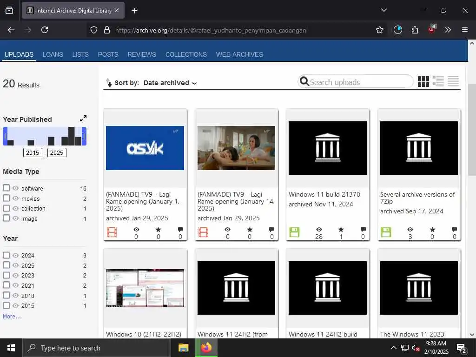Image resolution: width=476 pixels, height=357 pixels.
Task: Hide 2023 results with eye toggle
Action: click(x=15, y=275)
